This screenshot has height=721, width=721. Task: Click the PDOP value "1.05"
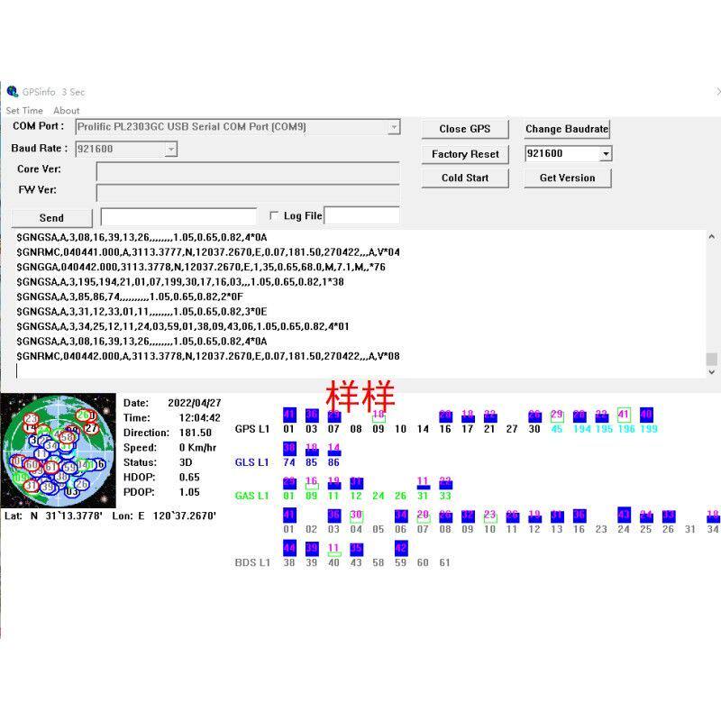pyautogui.click(x=189, y=492)
